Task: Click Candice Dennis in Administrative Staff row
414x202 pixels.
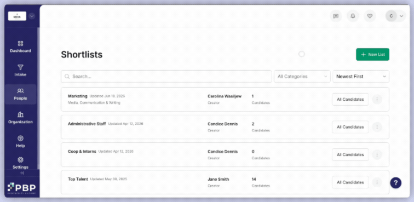Action: (x=222, y=124)
